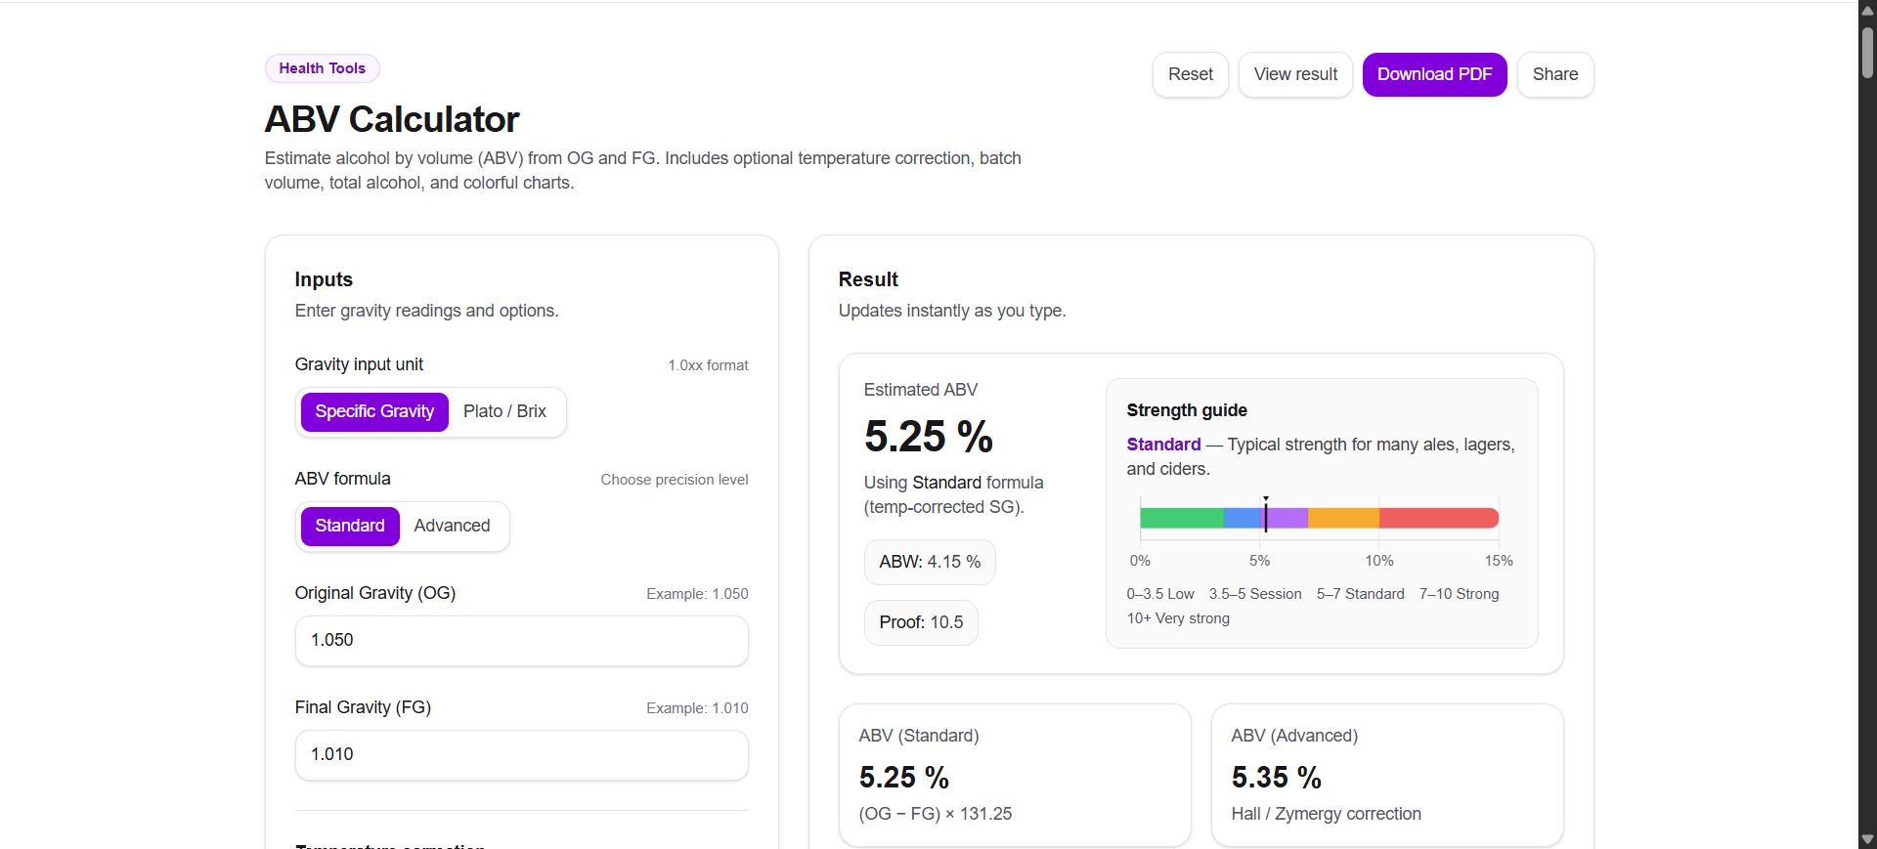This screenshot has height=849, width=1877.
Task: Click the red Very strong bar segment
Action: click(x=1437, y=518)
